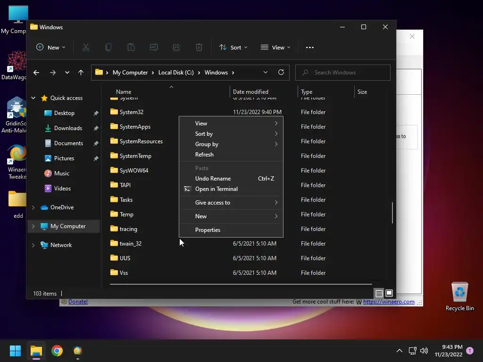Screen dimensions: 483x362
Task: Open the View dropdown in toolbar
Action: pos(275,48)
